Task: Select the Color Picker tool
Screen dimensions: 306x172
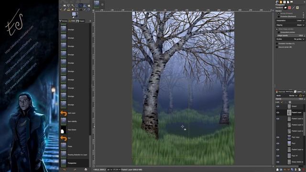Action: tap(85, 10)
